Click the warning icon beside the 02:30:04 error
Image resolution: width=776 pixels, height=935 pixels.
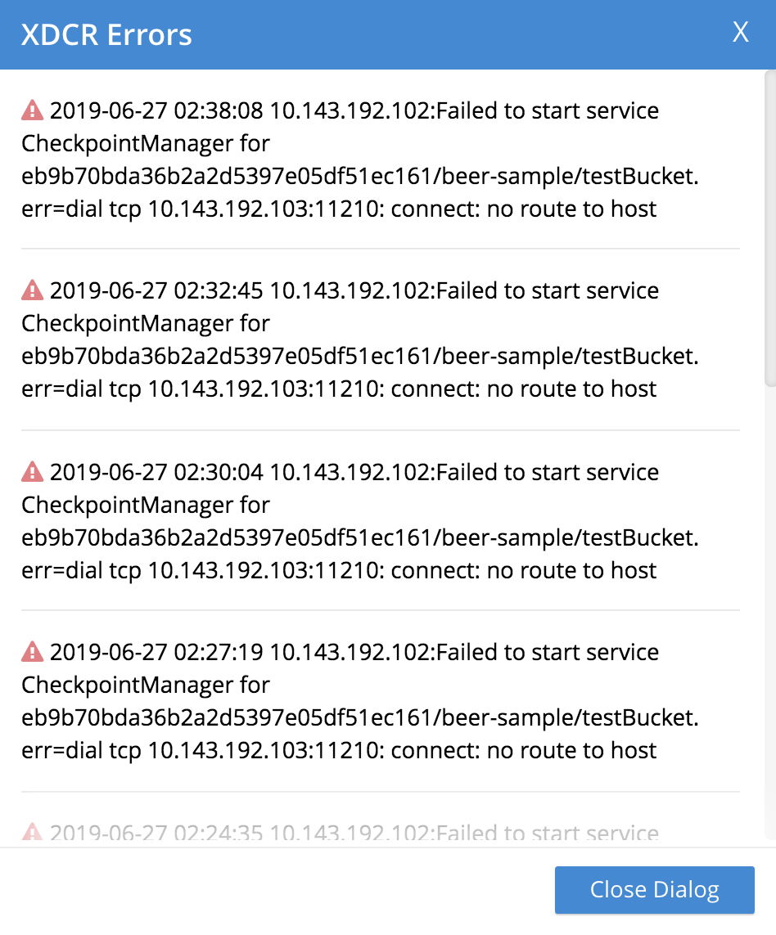click(x=31, y=472)
